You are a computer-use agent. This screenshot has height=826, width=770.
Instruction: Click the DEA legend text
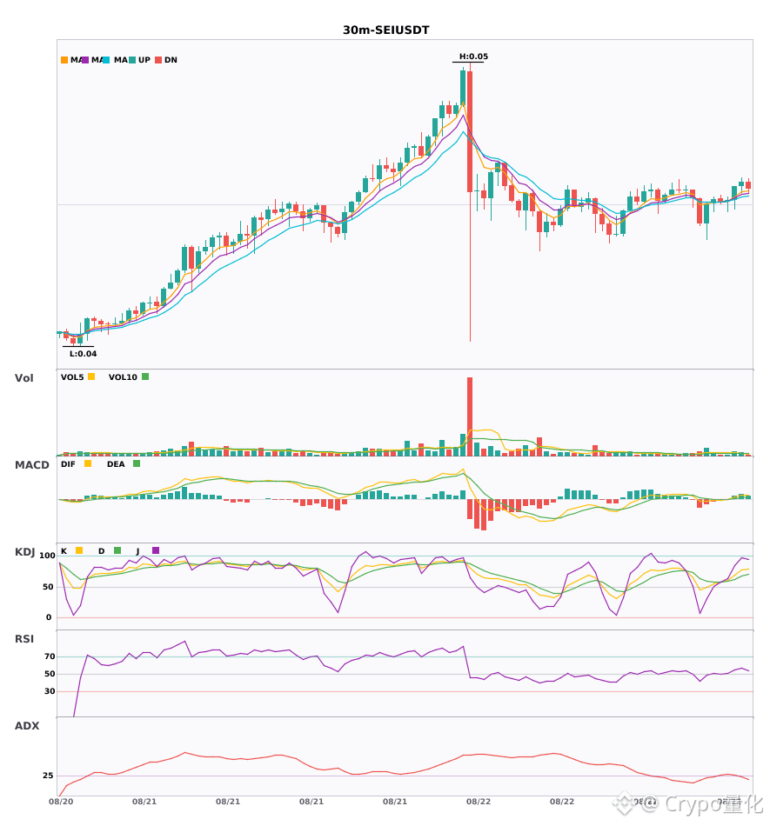[x=116, y=464]
